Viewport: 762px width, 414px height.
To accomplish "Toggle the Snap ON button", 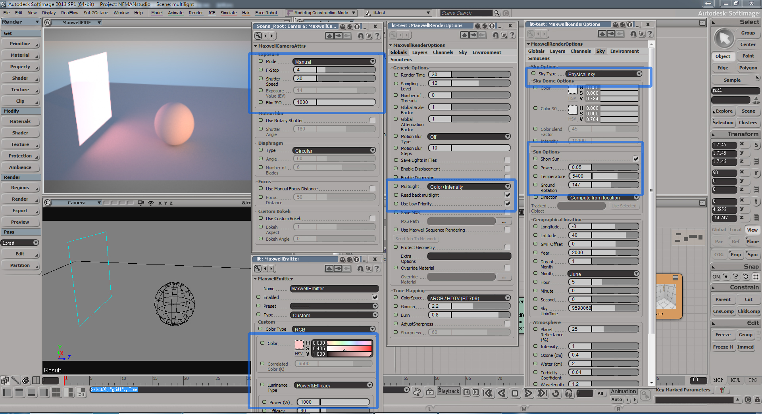I will point(716,277).
